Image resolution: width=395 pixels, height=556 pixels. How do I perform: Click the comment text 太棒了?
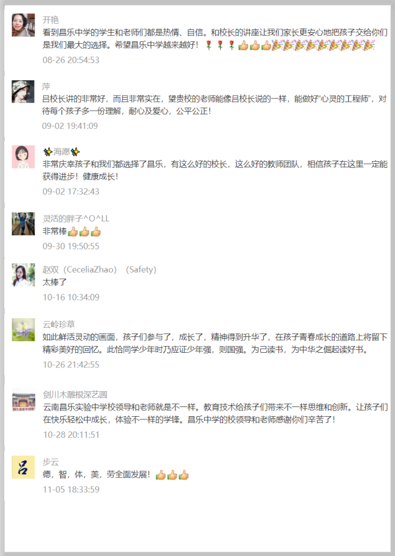click(x=55, y=282)
